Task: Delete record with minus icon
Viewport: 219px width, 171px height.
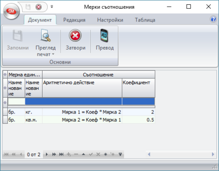Action: (x=76, y=154)
